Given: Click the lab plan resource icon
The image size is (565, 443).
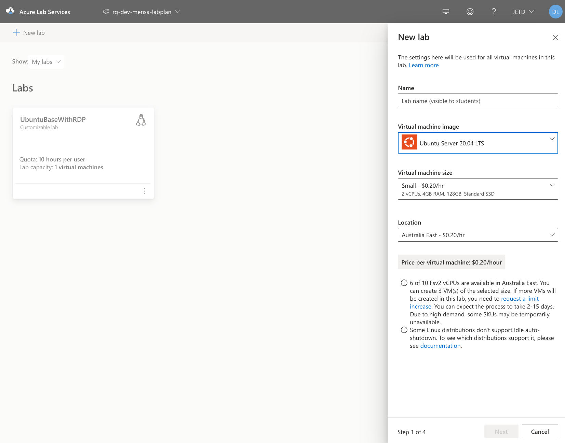Looking at the screenshot, I should pos(106,12).
